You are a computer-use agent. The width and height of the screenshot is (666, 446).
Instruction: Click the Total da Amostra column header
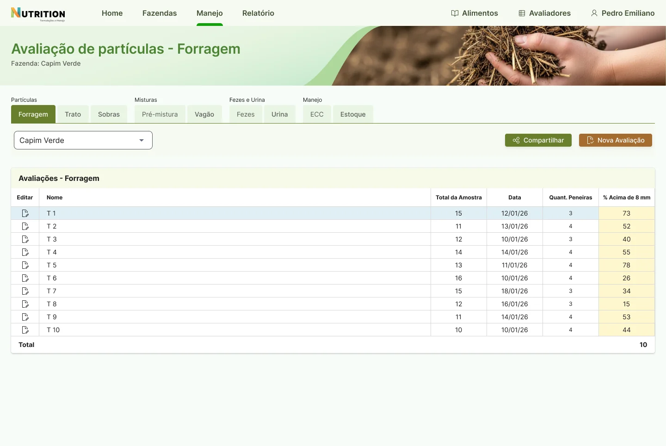tap(459, 198)
